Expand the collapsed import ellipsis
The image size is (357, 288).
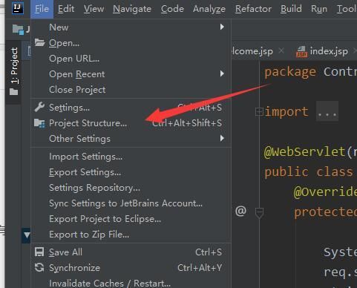327,111
